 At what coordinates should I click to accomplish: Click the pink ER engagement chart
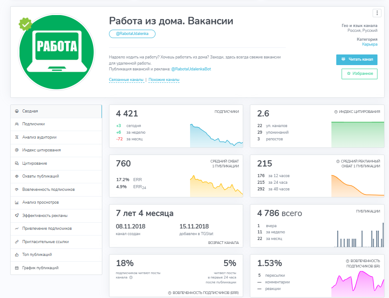pyautogui.click(x=358, y=284)
